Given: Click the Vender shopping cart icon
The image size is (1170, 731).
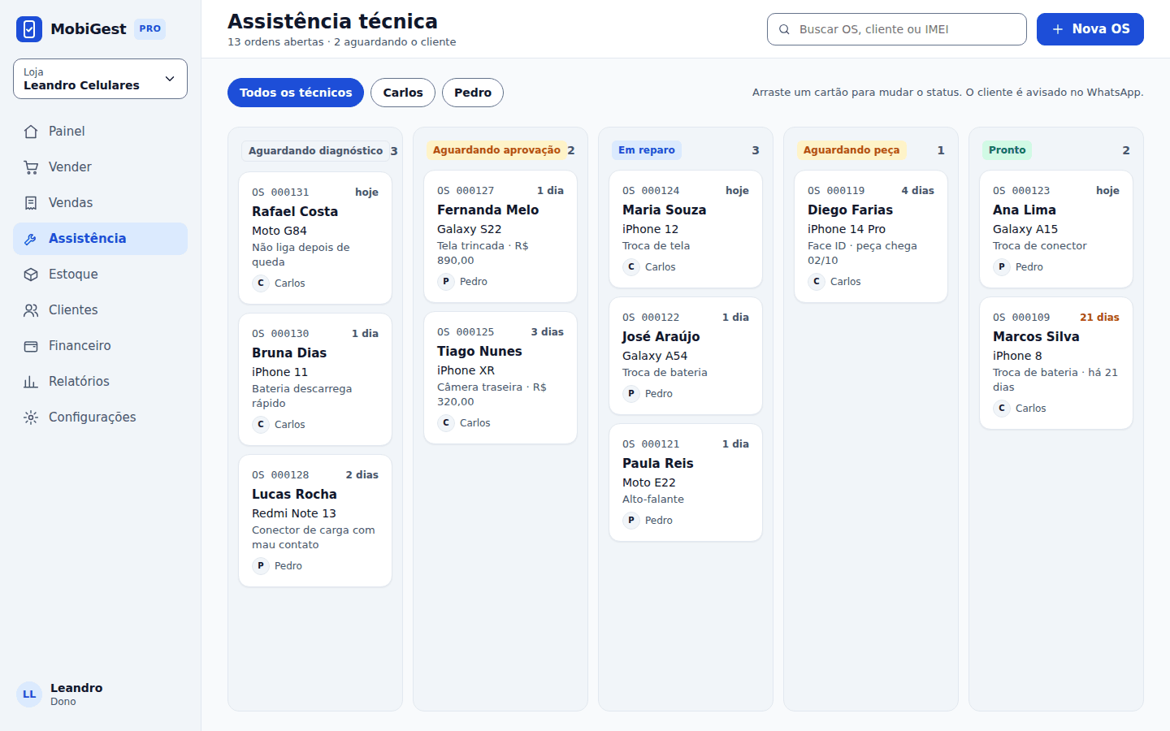Looking at the screenshot, I should [x=31, y=167].
